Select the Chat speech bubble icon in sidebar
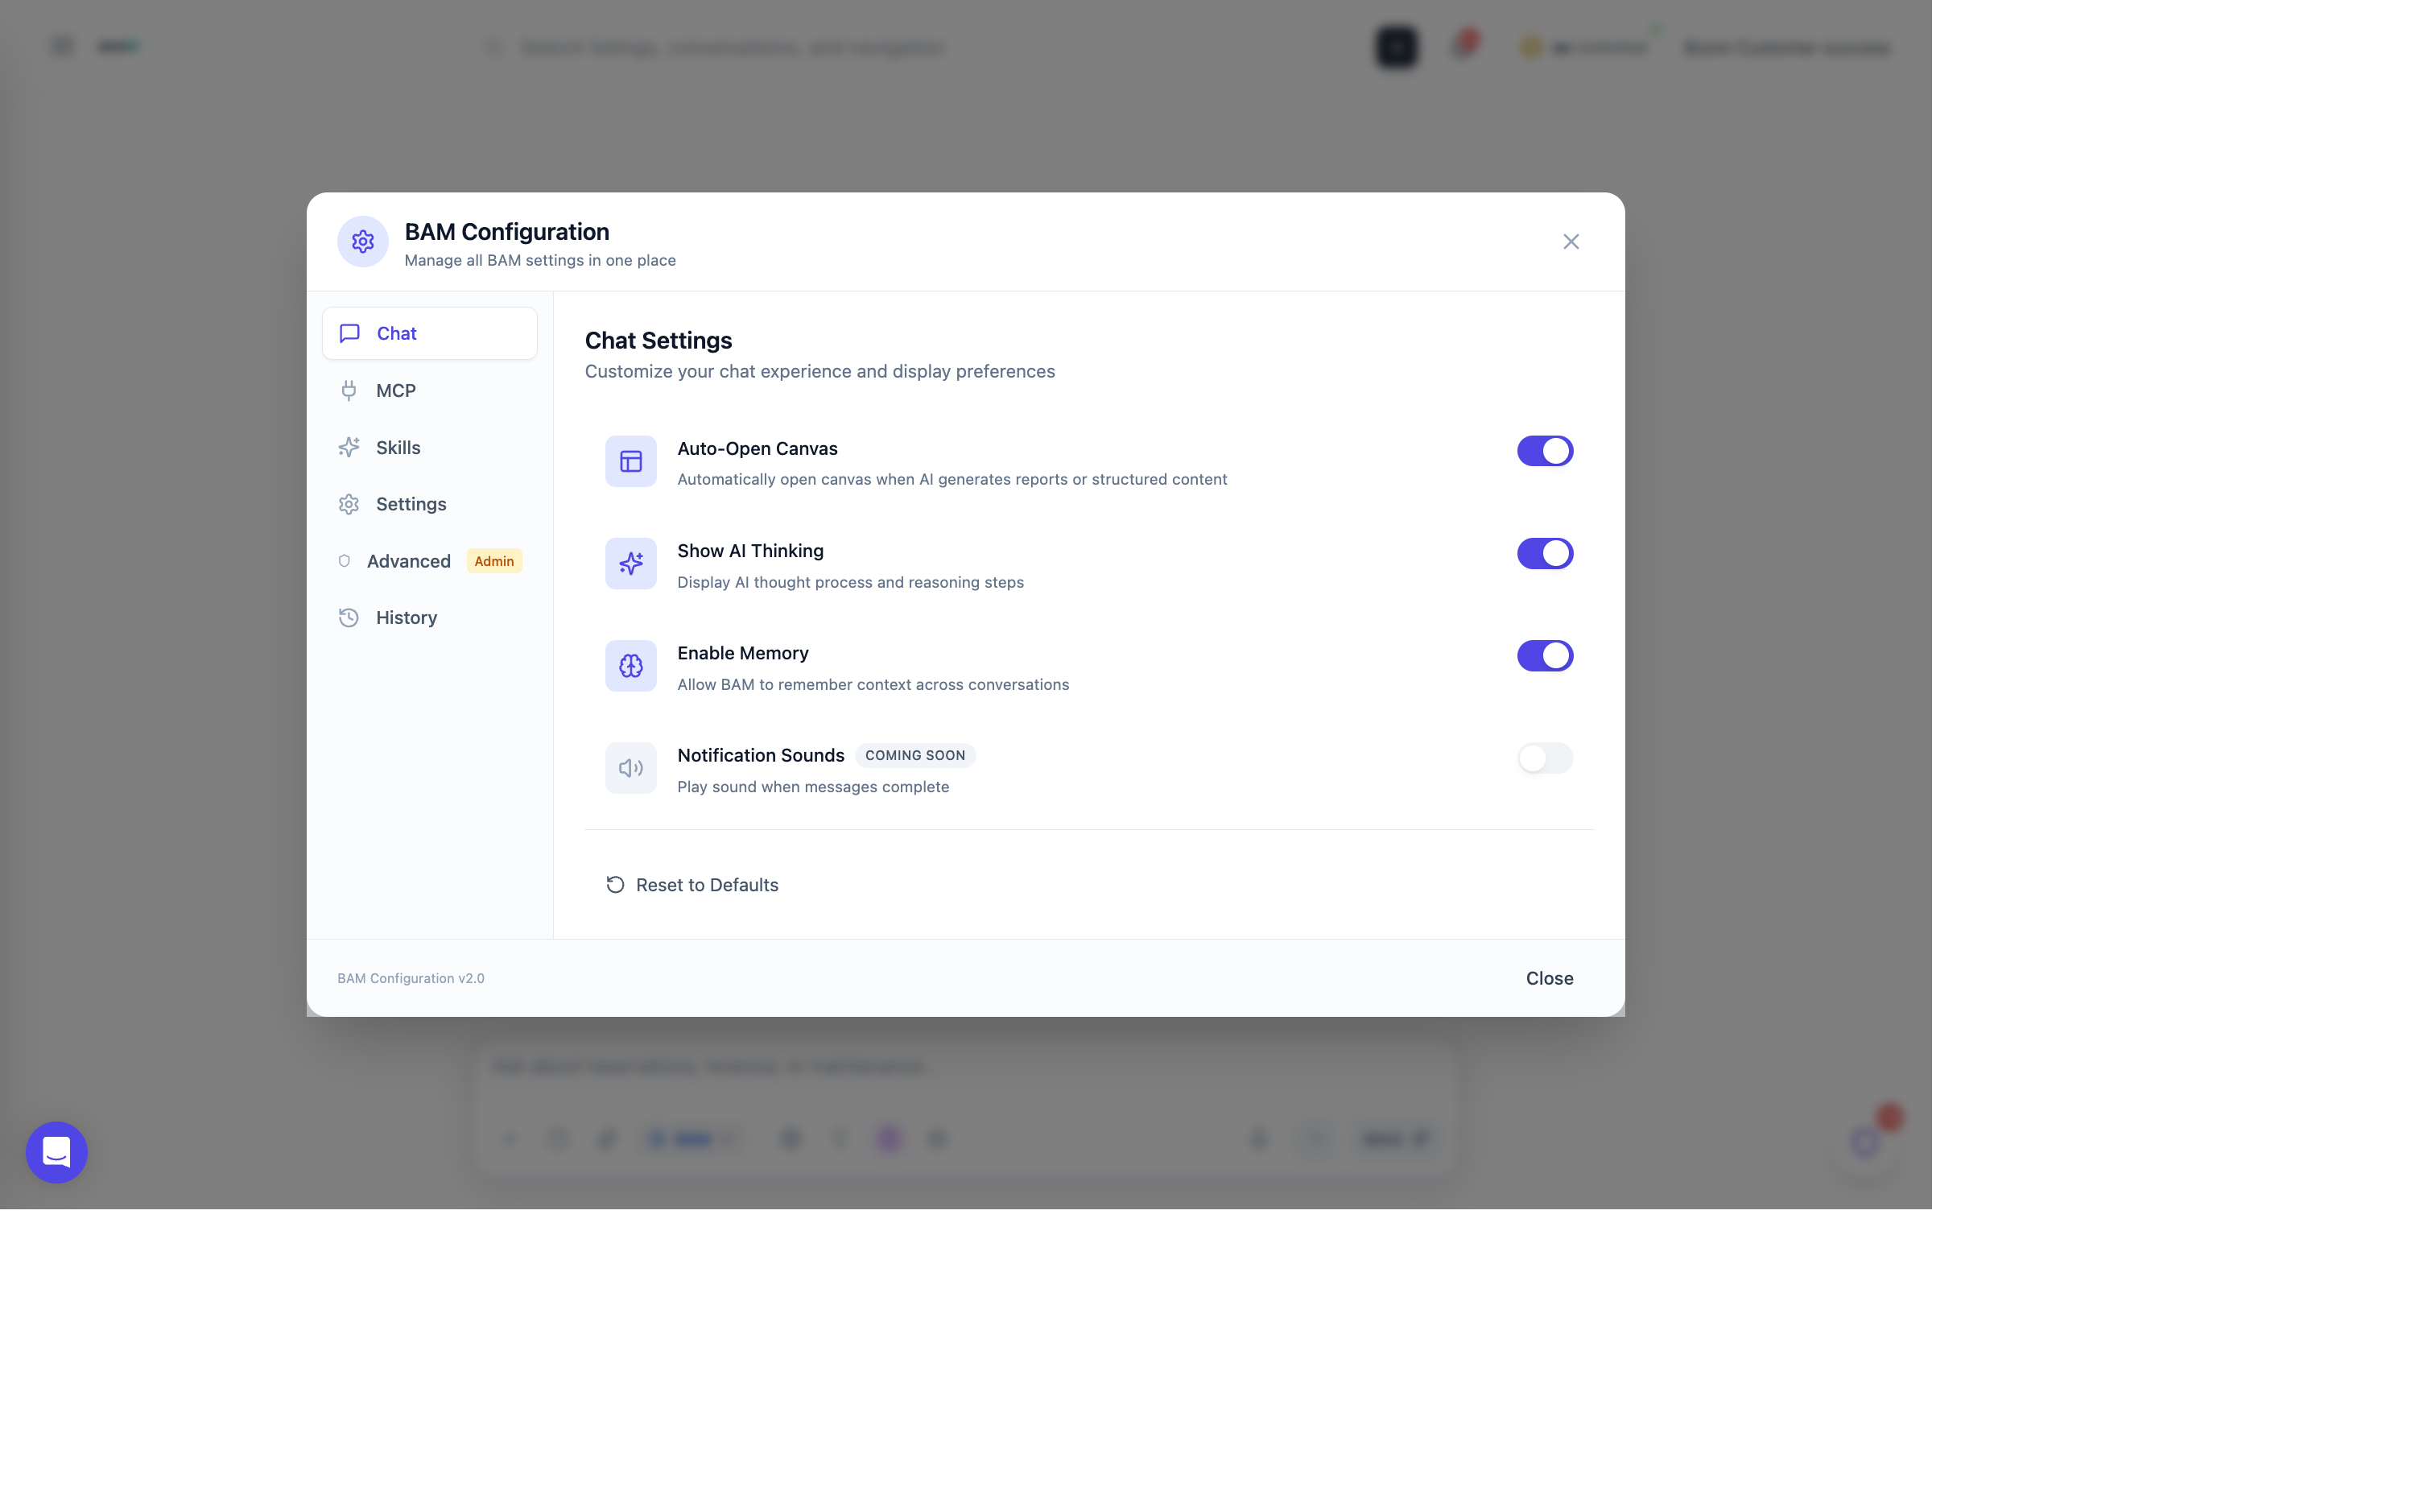The image size is (2415, 1512). point(349,333)
